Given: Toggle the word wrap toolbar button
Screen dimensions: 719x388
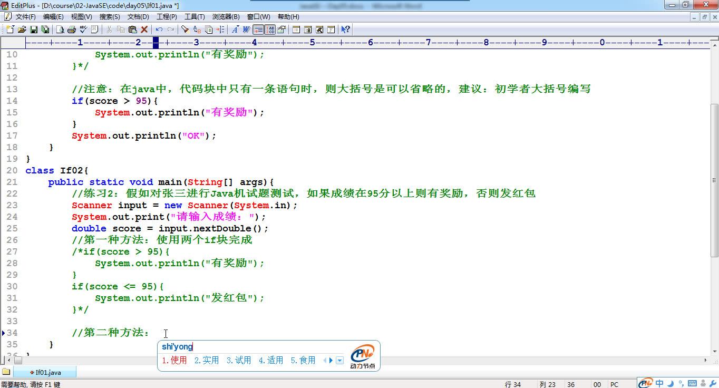Looking at the screenshot, I should click(258, 30).
